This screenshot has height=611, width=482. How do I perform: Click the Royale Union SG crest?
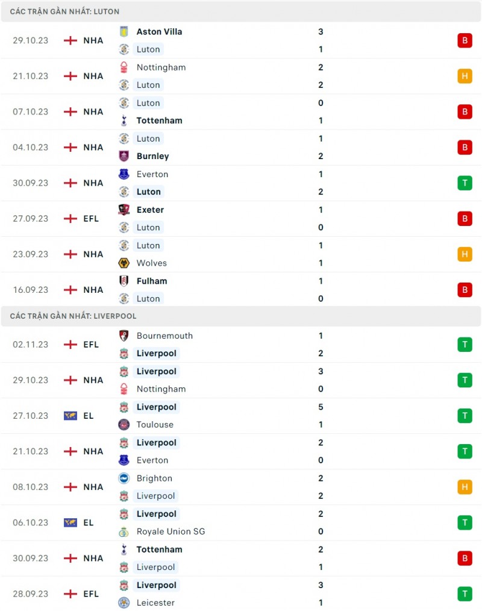coord(124,531)
